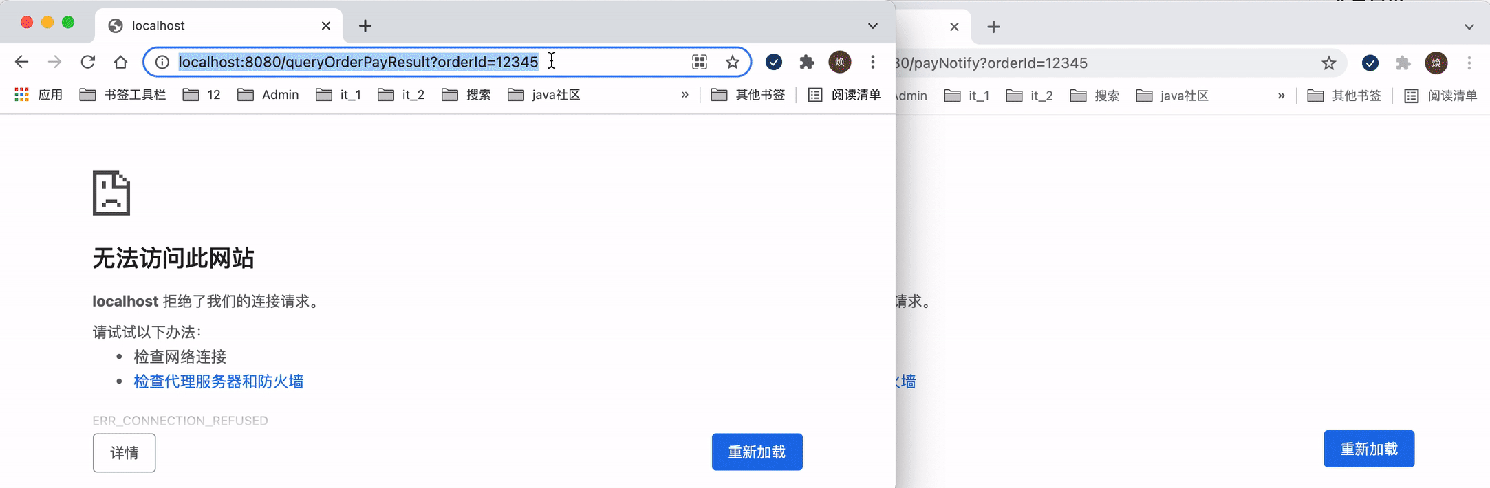The width and height of the screenshot is (1490, 488).
Task: Open it_1 folder in back window
Action: coord(967,96)
